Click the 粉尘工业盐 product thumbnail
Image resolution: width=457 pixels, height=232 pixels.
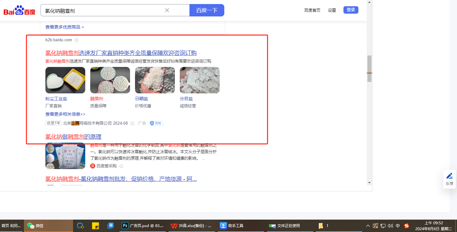pos(65,80)
